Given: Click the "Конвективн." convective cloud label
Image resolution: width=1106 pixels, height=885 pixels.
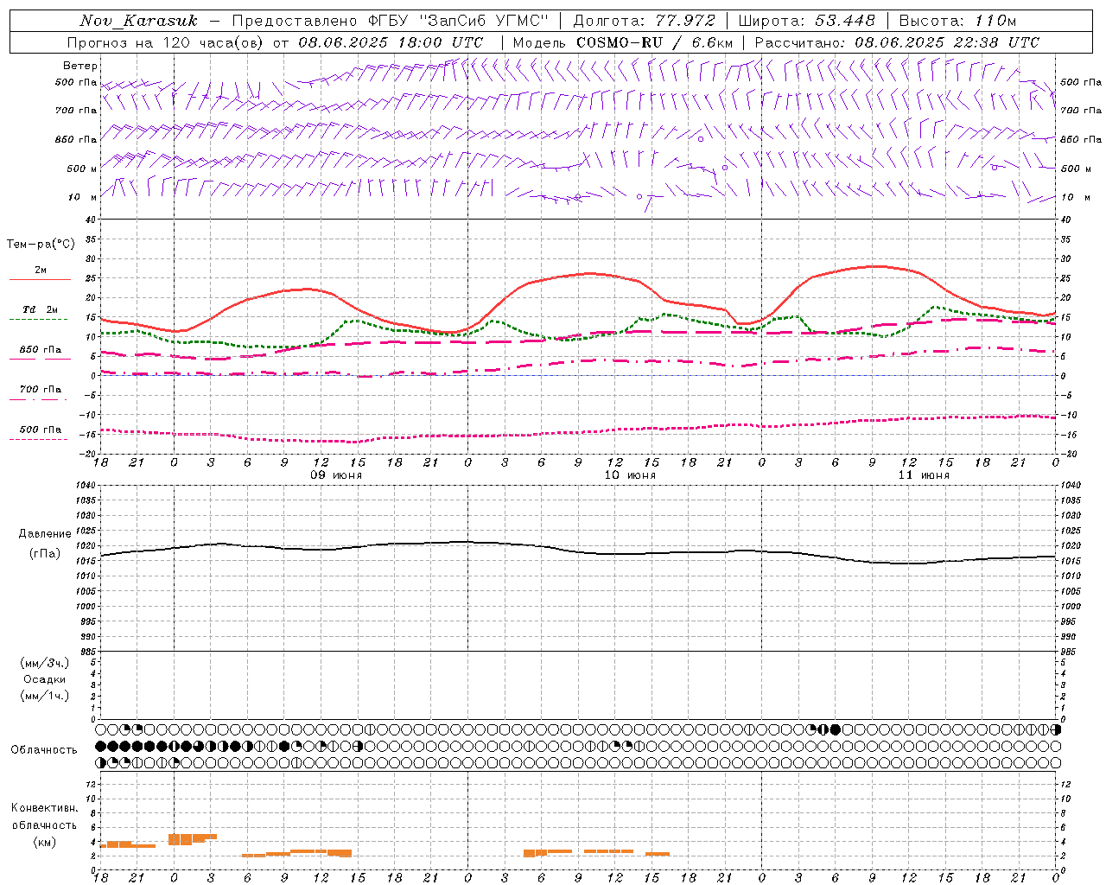Looking at the screenshot, I should coord(44,808).
